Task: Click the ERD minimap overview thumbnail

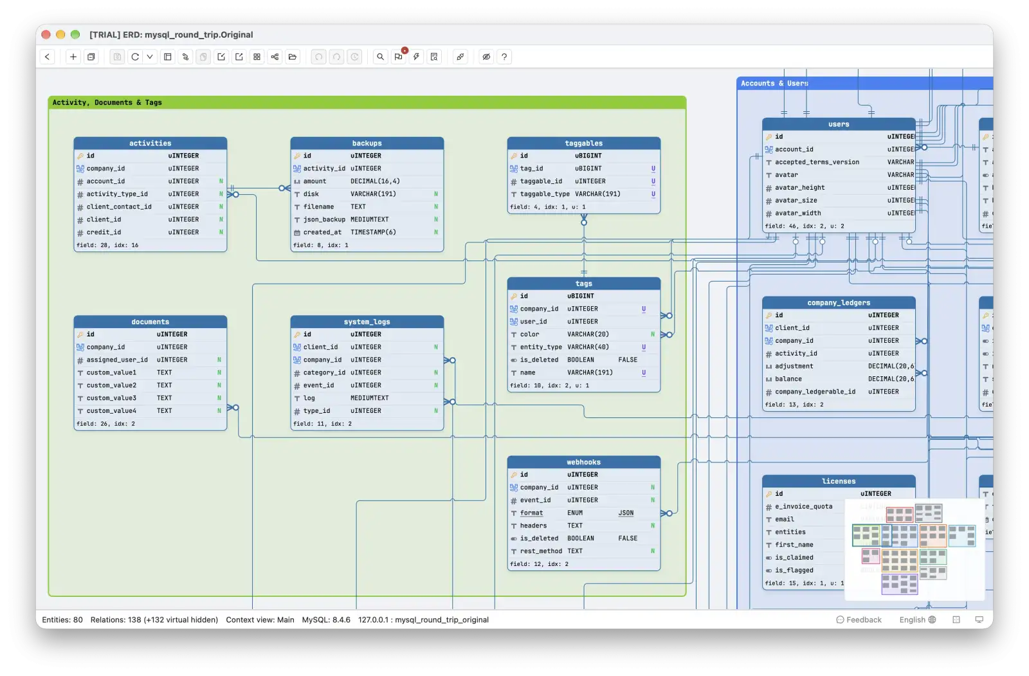Action: (915, 549)
